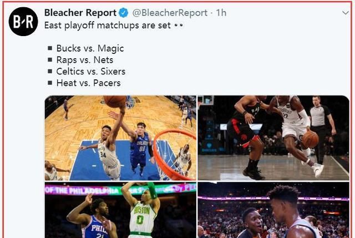355x238 pixels.
Task: Open the B/R profile avatar
Action: [23, 22]
